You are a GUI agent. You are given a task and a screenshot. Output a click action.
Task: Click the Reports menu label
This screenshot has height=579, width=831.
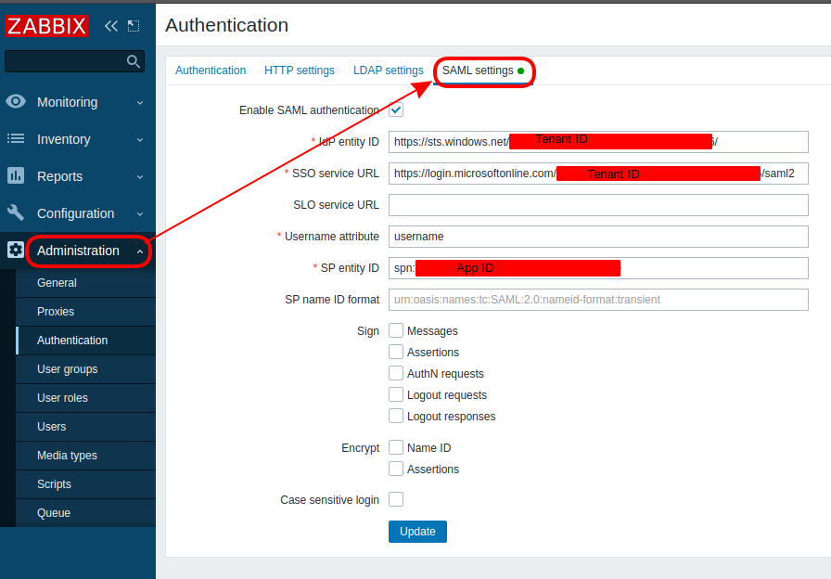click(60, 176)
